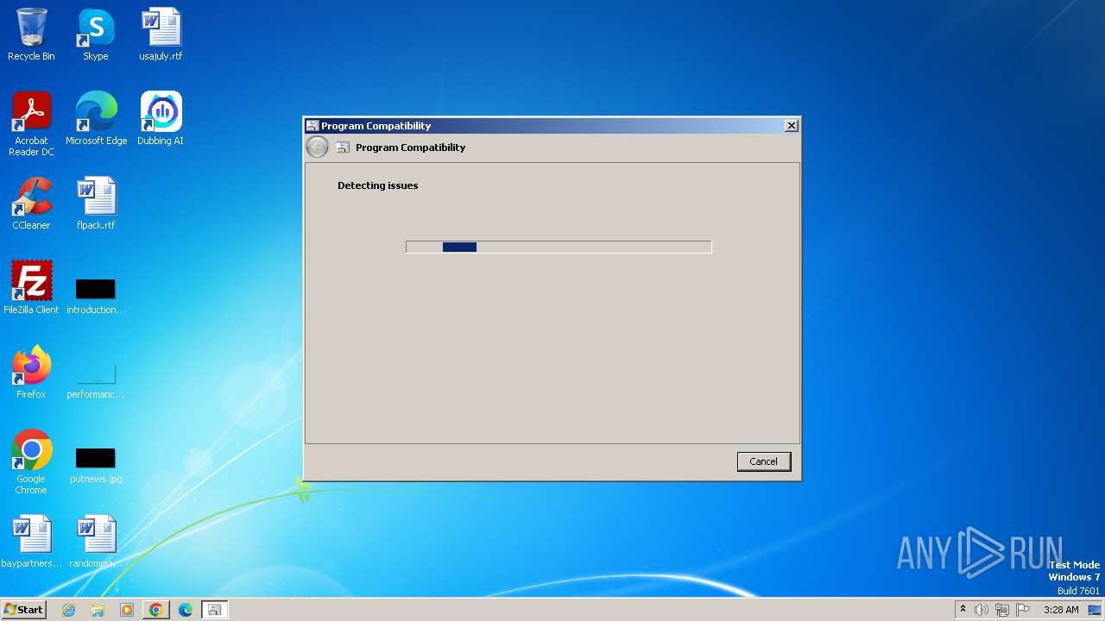The image size is (1105, 621).
Task: Click the Show desktop button
Action: click(1096, 610)
